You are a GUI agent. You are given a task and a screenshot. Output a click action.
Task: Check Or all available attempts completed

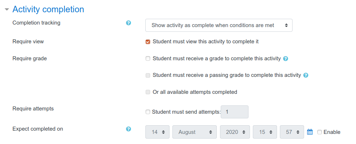click(x=148, y=92)
